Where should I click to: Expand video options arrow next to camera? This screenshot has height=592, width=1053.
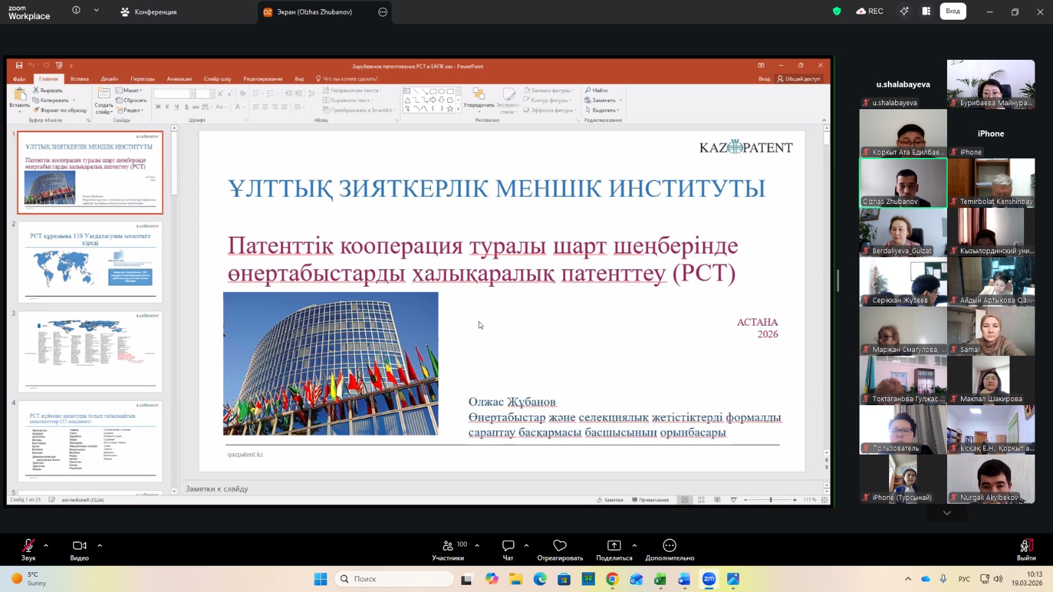(x=100, y=545)
